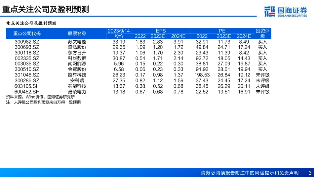This screenshot has width=314, height=177.
Task: Select the slide title 重点关注公司及盈利预测
Action: point(46,9)
